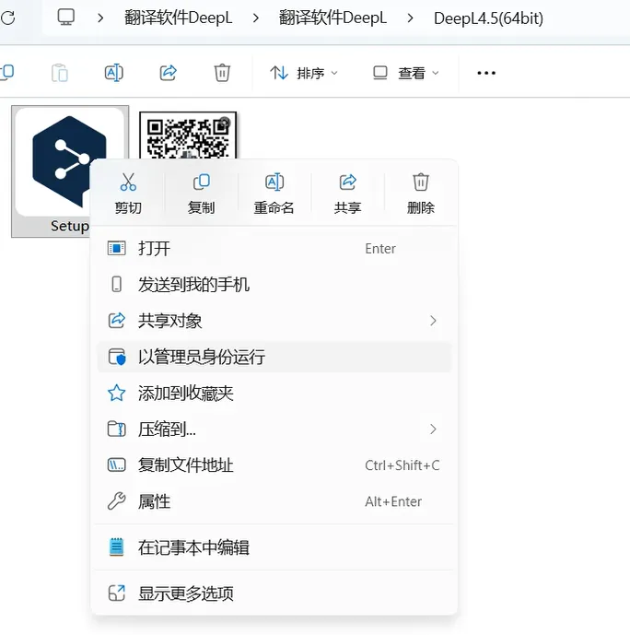This screenshot has width=630, height=635.
Task: Choose 复制文件地址 menu entry
Action: coord(274,465)
